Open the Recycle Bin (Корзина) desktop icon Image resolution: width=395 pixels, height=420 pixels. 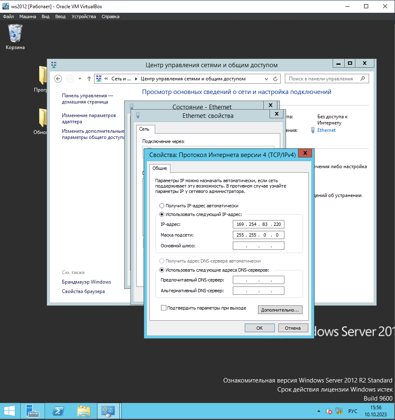click(x=15, y=37)
